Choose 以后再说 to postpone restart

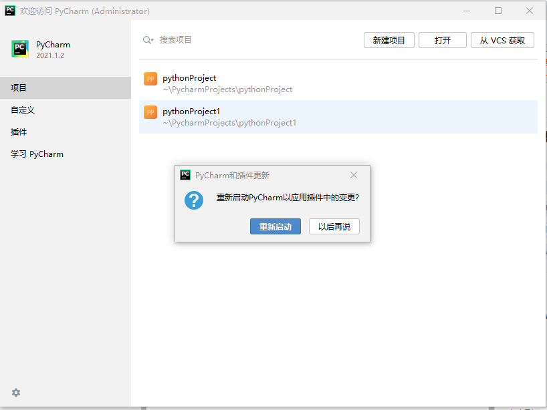click(x=334, y=226)
